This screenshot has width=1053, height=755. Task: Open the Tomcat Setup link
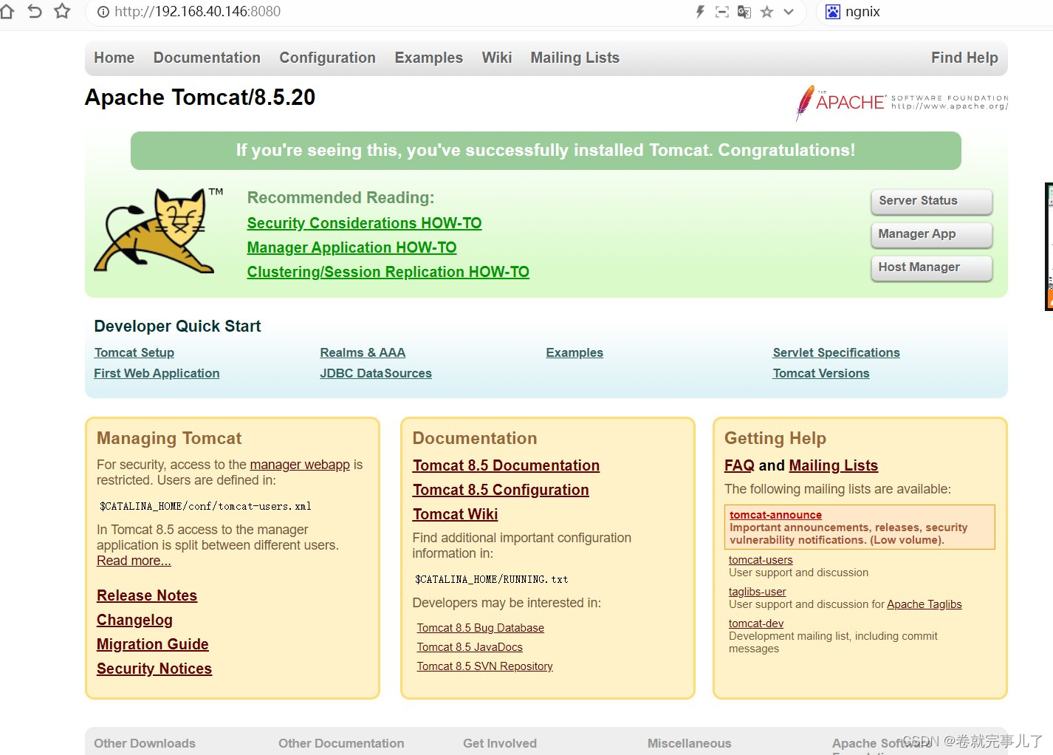point(134,352)
